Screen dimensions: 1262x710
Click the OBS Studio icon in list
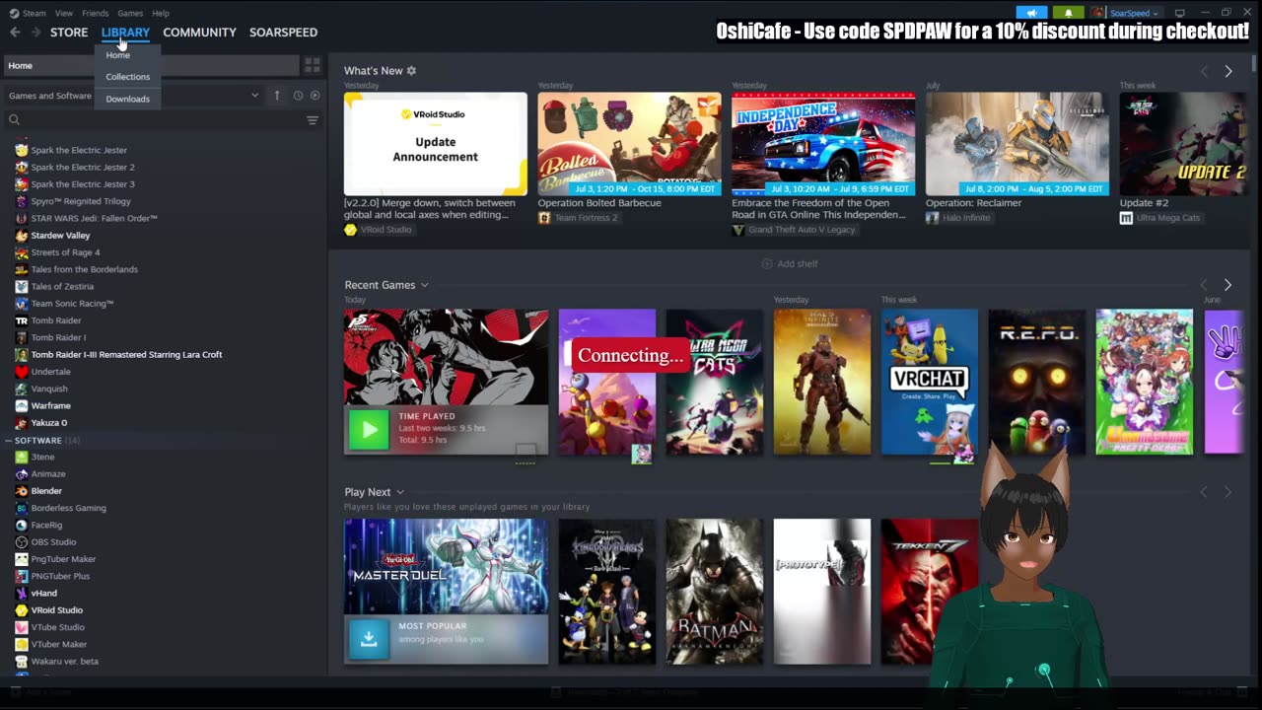coord(22,542)
